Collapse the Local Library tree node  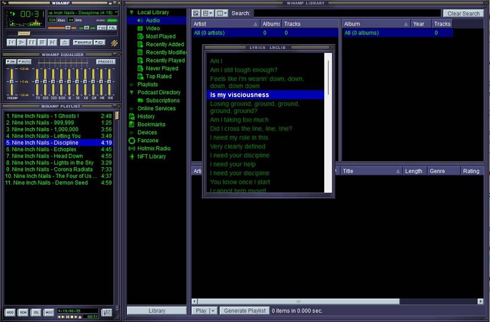tap(132, 12)
